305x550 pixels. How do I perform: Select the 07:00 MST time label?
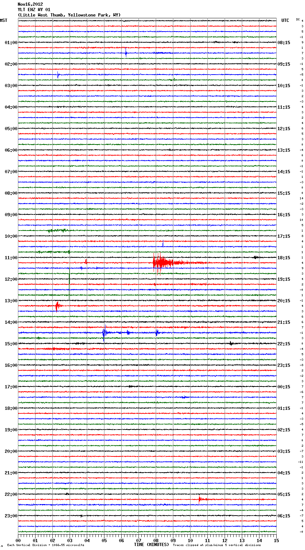tap(11, 172)
